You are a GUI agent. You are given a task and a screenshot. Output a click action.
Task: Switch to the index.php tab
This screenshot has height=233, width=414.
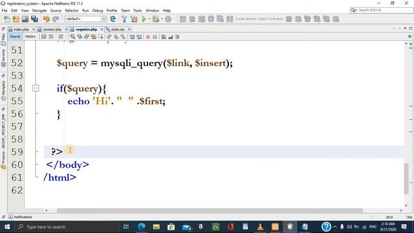(21, 29)
